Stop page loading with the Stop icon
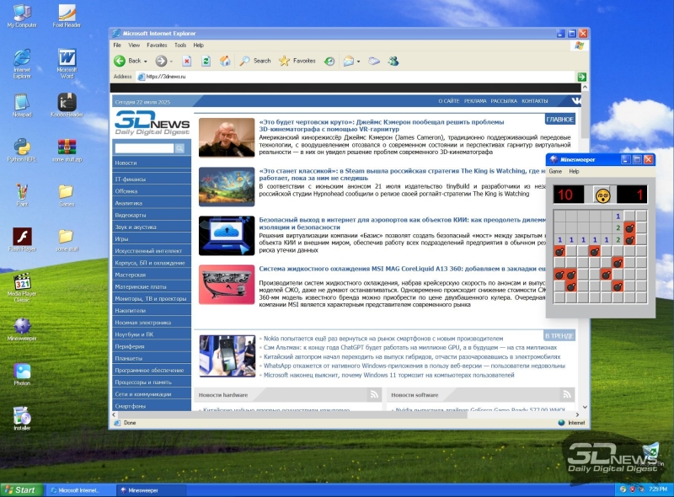The height and width of the screenshot is (497, 674). (x=187, y=61)
